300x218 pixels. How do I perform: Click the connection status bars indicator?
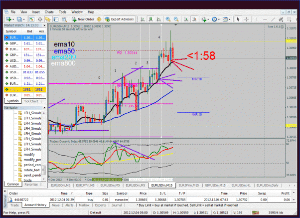(x=256, y=213)
